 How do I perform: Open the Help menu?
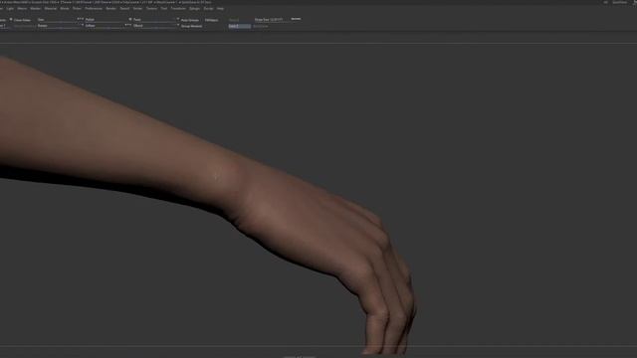coord(220,9)
